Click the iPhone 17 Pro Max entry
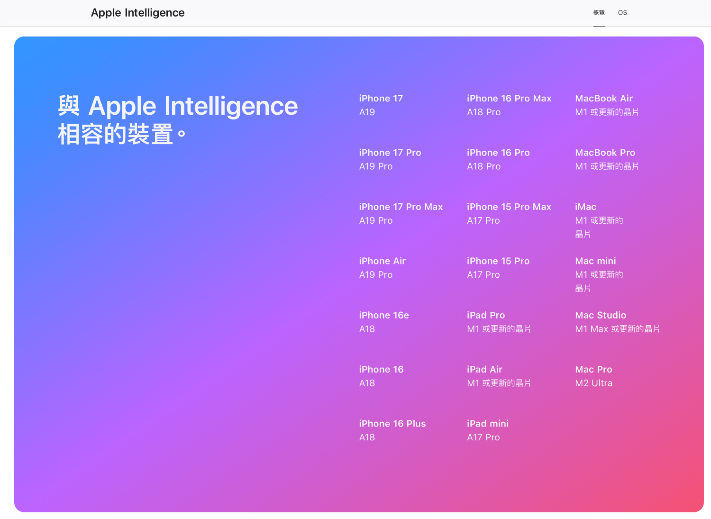Image resolution: width=711 pixels, height=519 pixels. 401,207
